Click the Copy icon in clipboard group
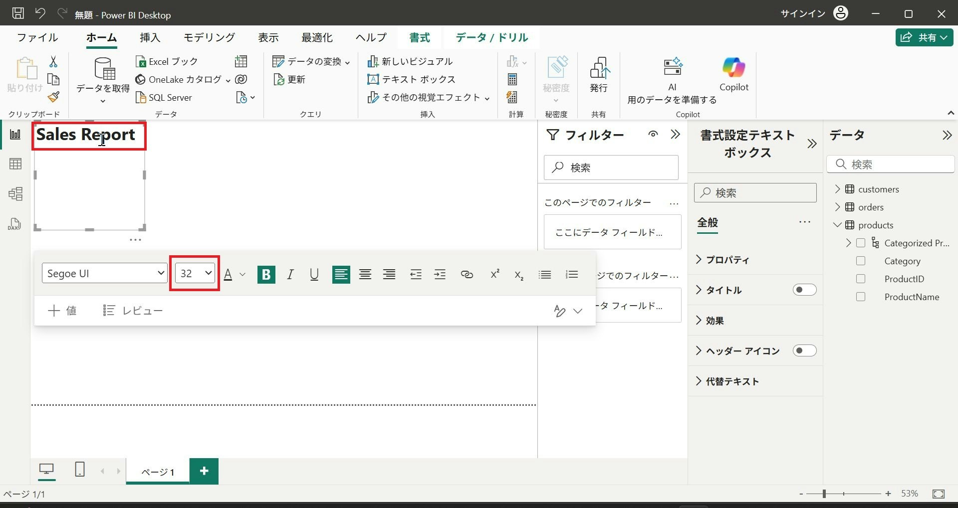Image resolution: width=958 pixels, height=508 pixels. (x=53, y=79)
